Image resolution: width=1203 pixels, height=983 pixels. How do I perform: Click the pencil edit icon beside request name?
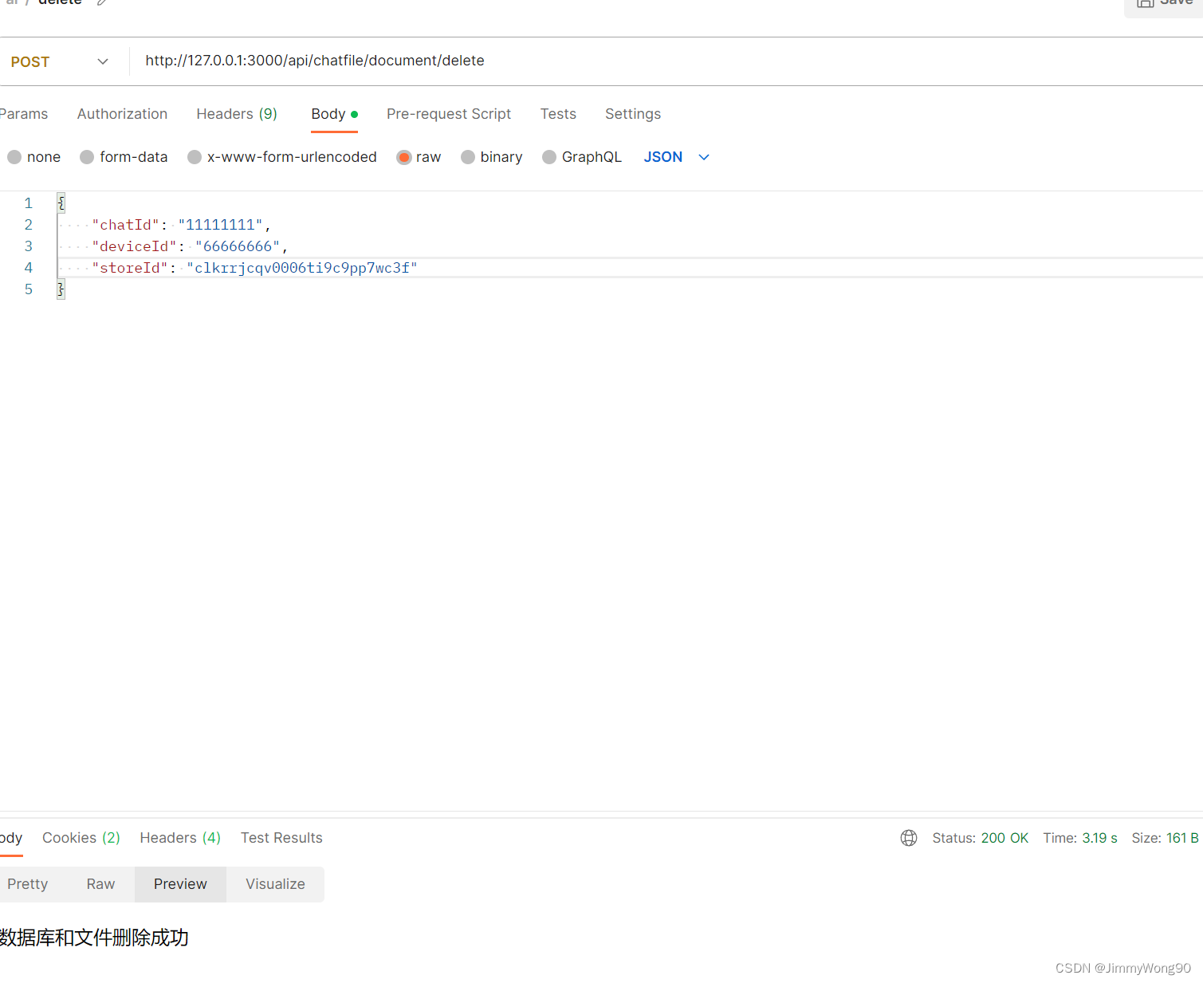tap(101, 2)
